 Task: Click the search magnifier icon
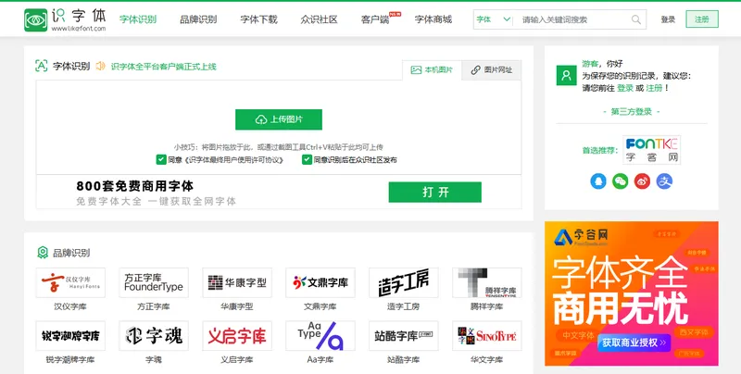coord(636,19)
